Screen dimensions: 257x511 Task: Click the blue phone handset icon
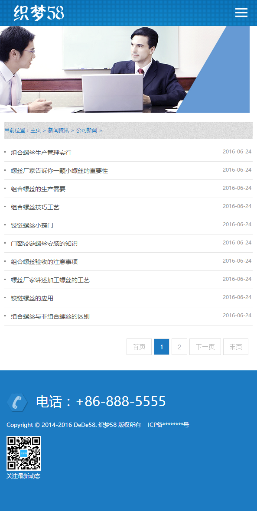point(17,402)
